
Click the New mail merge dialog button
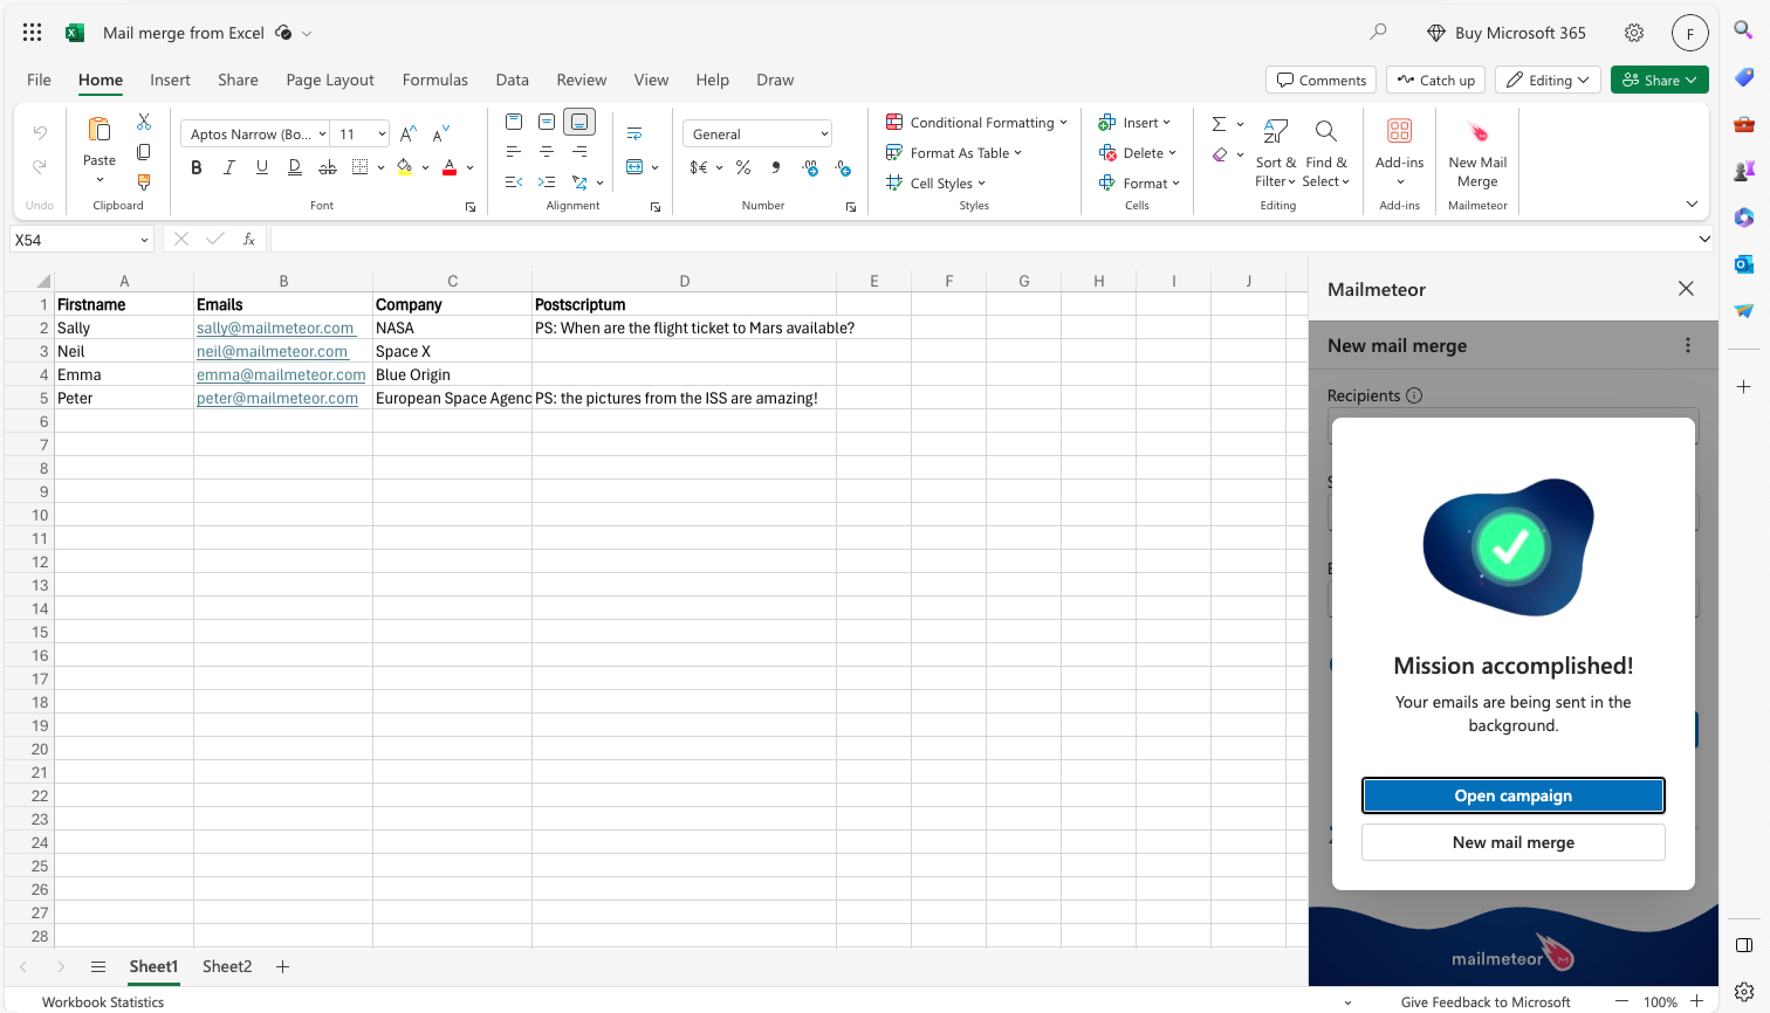[1512, 842]
